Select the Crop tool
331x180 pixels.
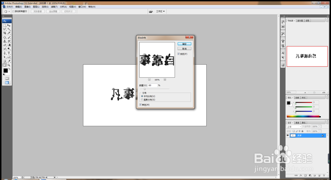[x=5, y=33]
